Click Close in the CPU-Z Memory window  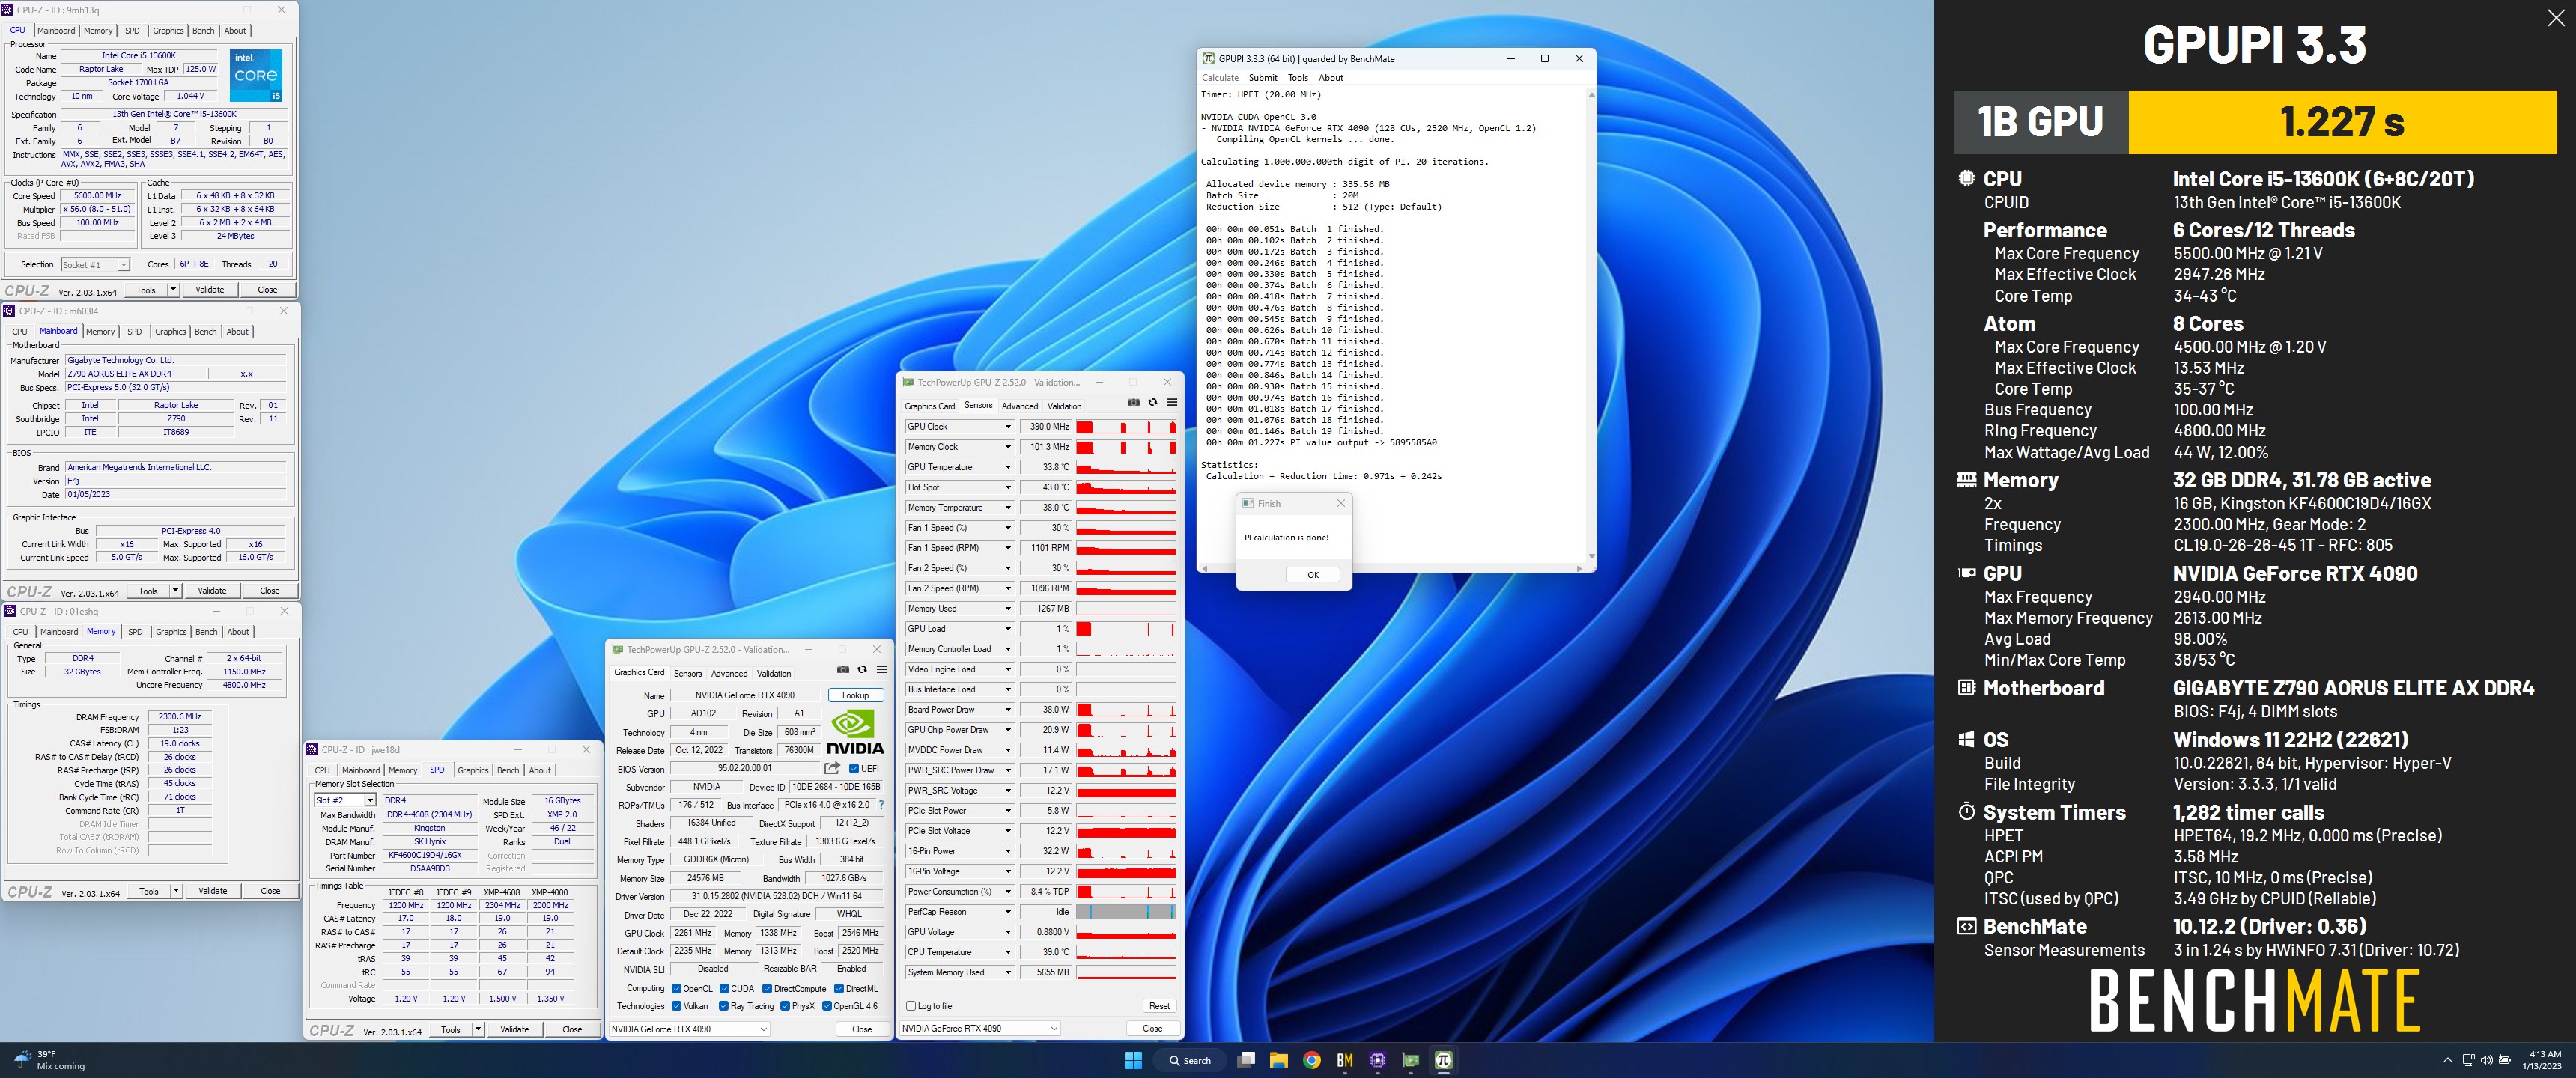(270, 890)
